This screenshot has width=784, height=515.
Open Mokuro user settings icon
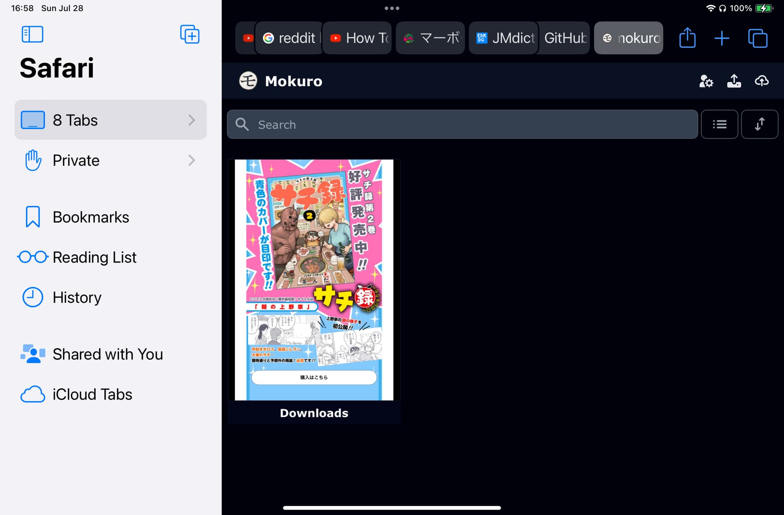[706, 81]
